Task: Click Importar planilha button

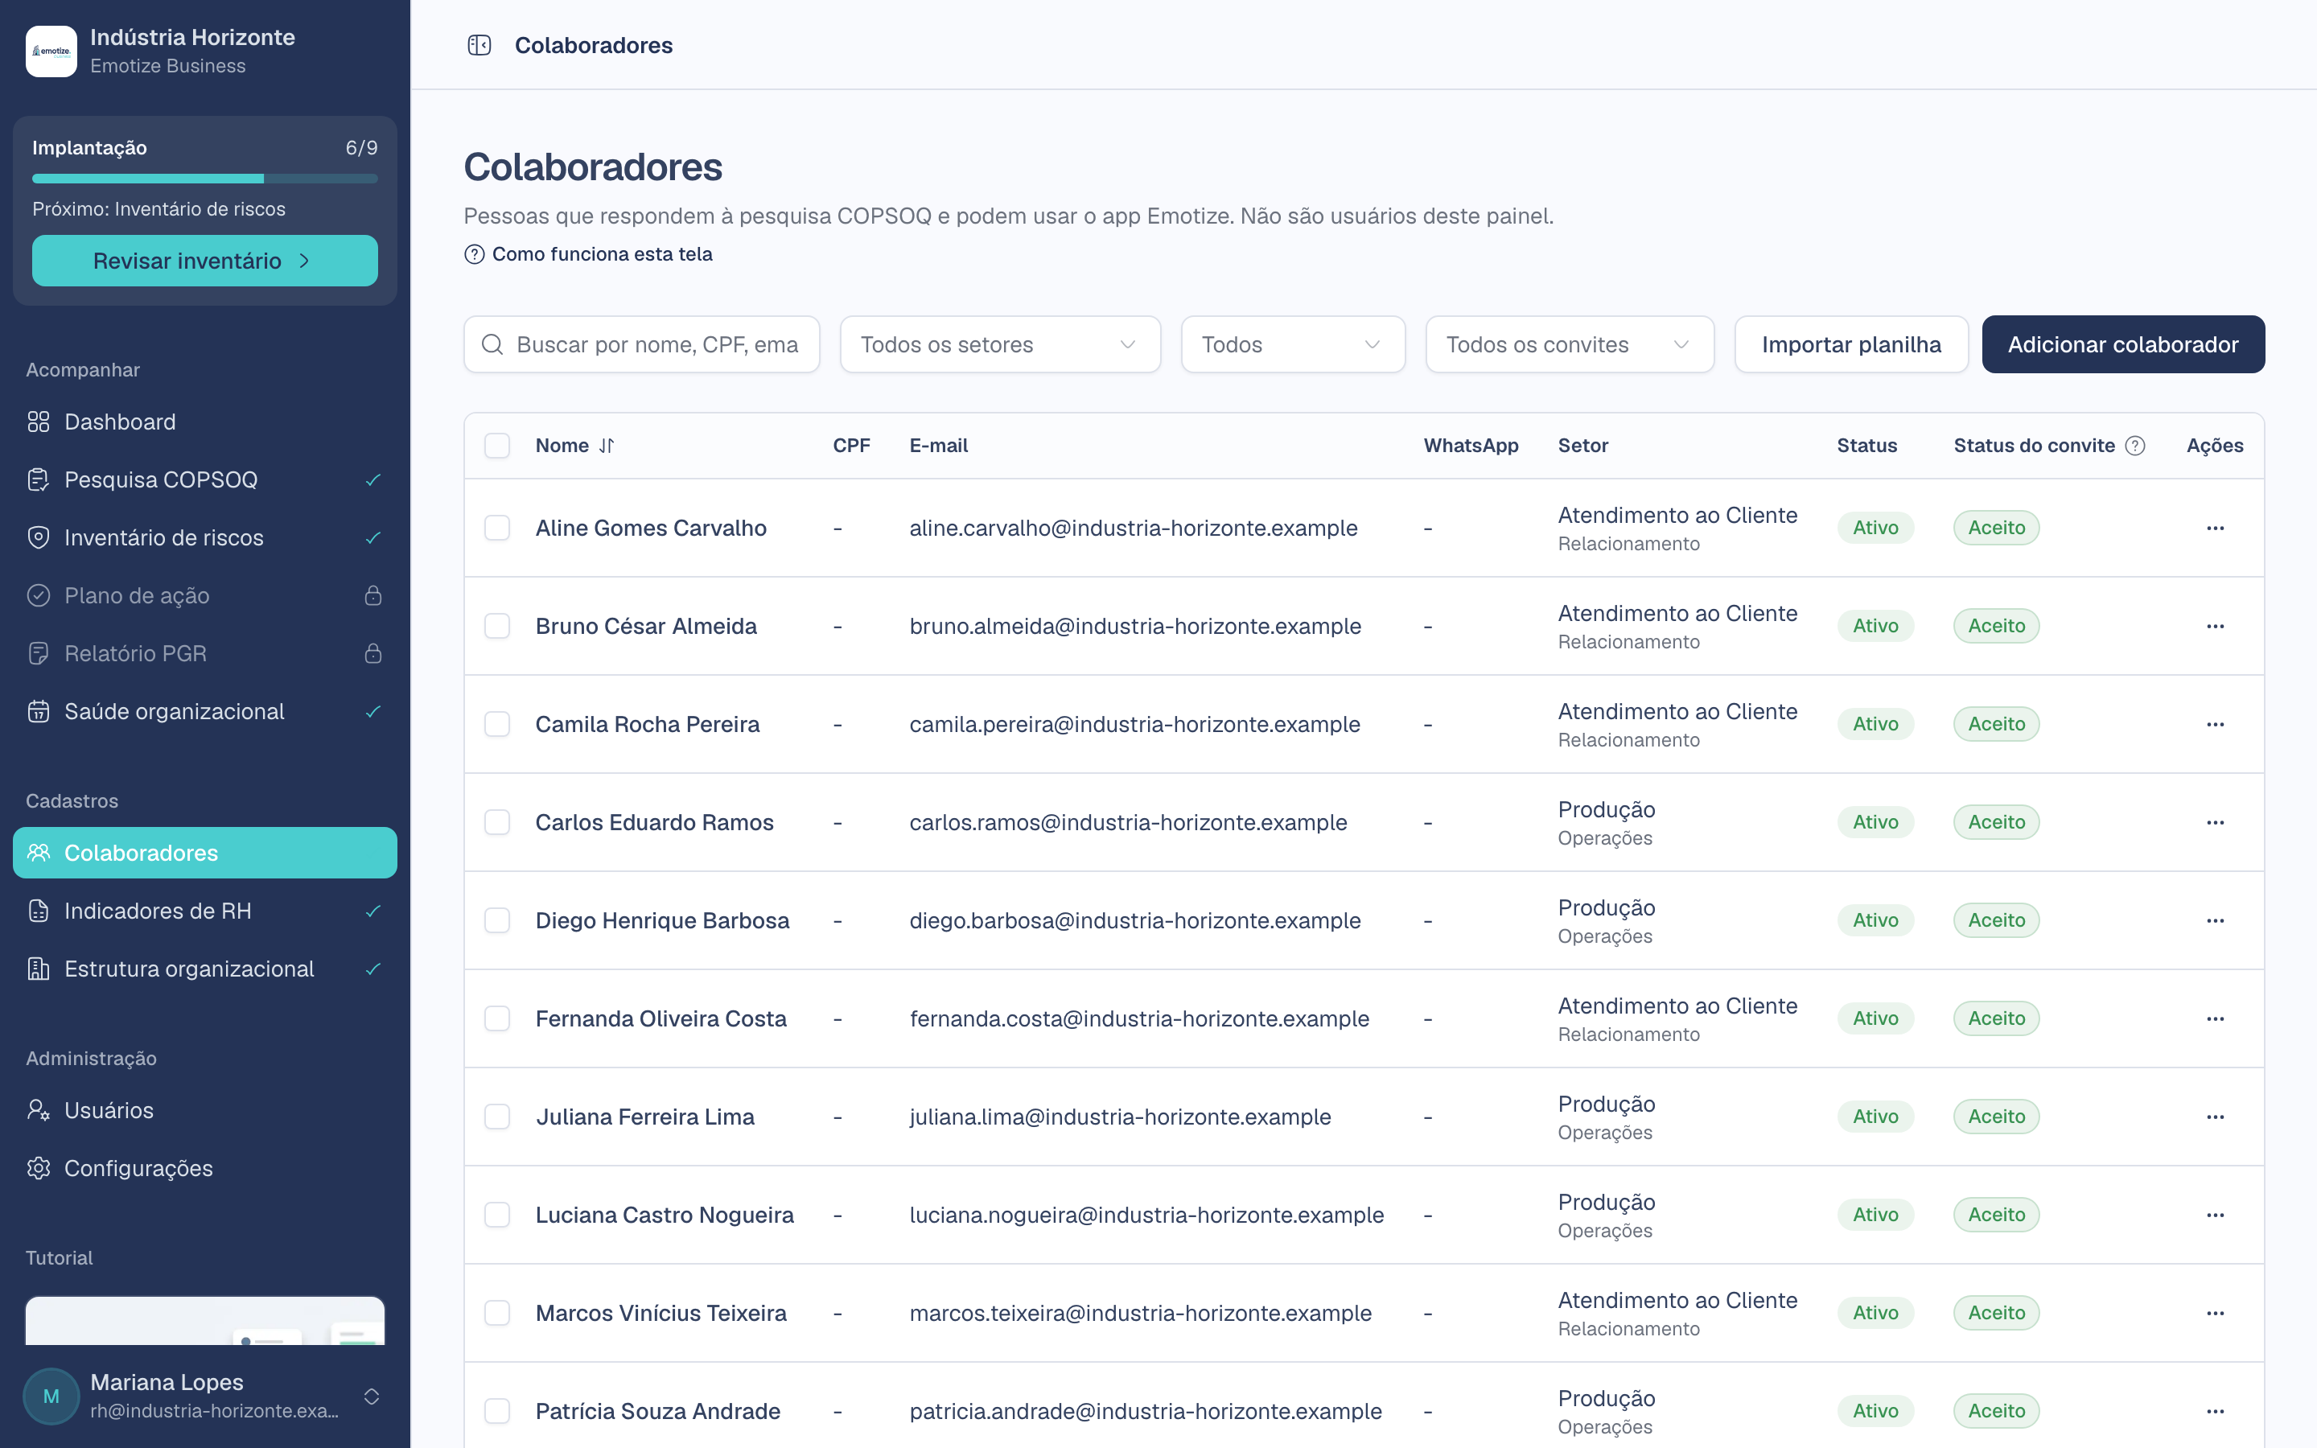Action: tap(1850, 345)
